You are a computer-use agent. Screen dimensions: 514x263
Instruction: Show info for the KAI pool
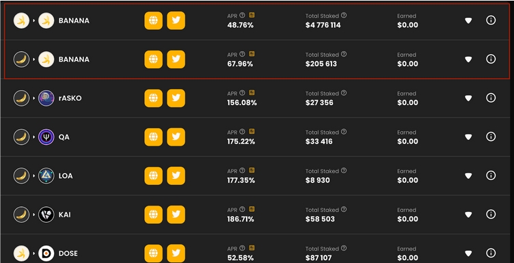(x=491, y=214)
